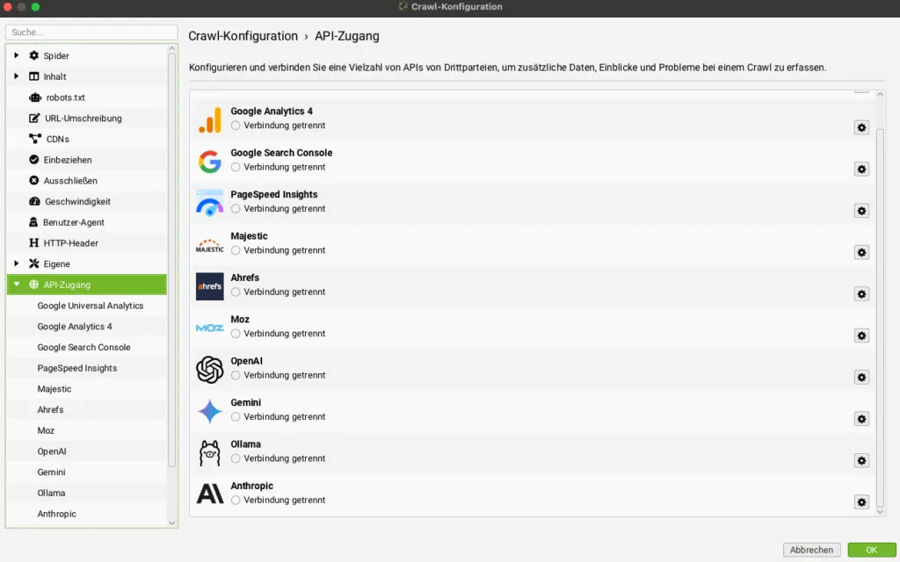This screenshot has width=900, height=562.
Task: Select the Google Search Console status radio
Action: click(x=236, y=168)
